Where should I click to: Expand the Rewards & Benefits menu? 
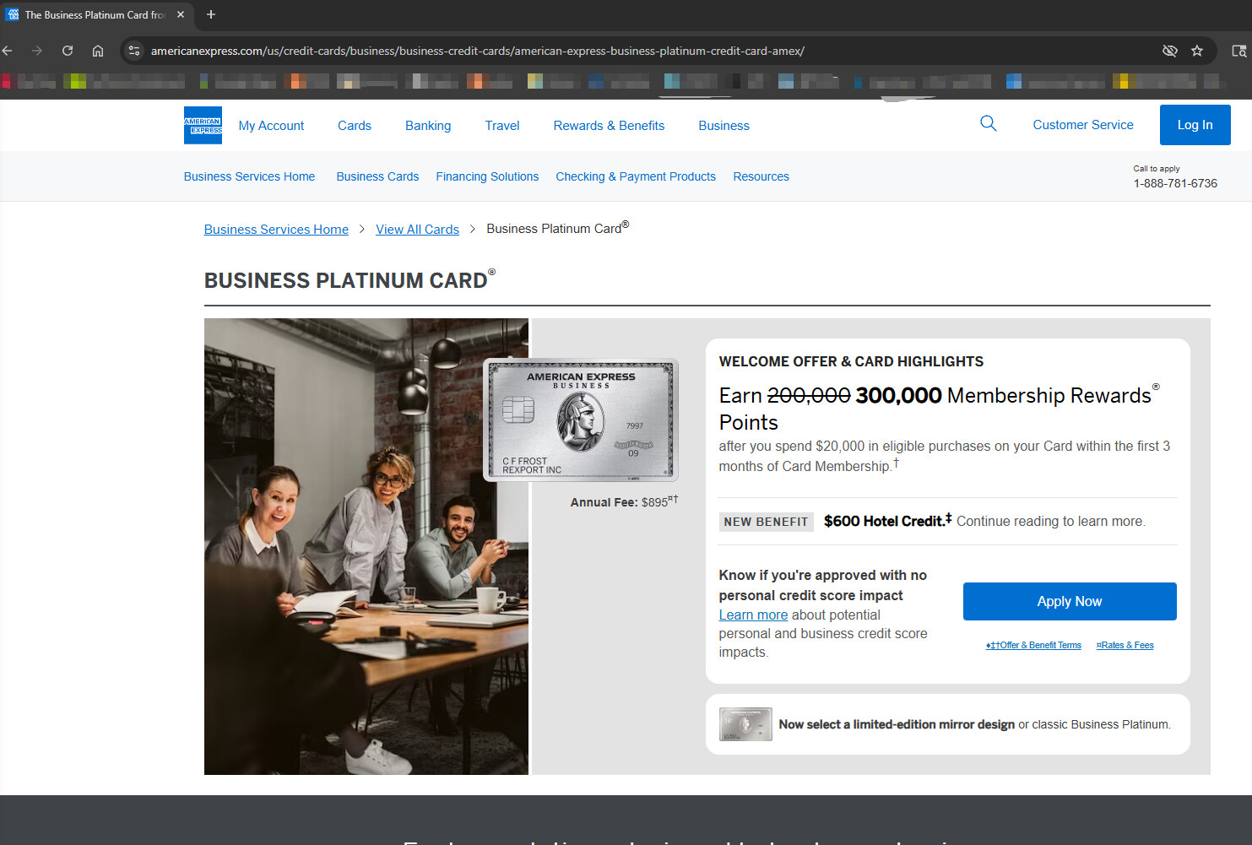(609, 126)
